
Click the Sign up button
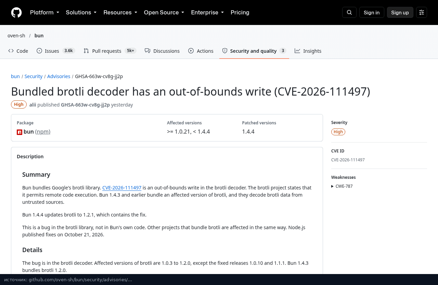tap(400, 13)
